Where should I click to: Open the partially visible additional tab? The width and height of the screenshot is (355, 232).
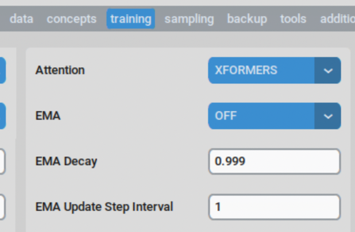pyautogui.click(x=337, y=19)
